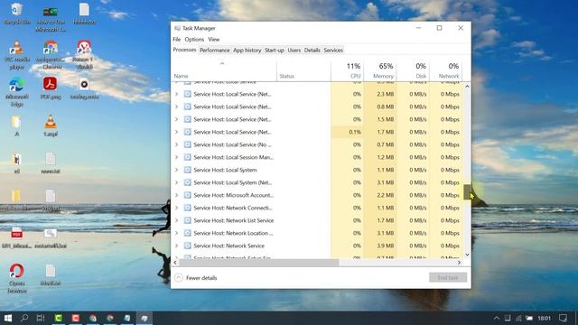Switch to the Users tab
This screenshot has width=578, height=325.
(x=294, y=51)
